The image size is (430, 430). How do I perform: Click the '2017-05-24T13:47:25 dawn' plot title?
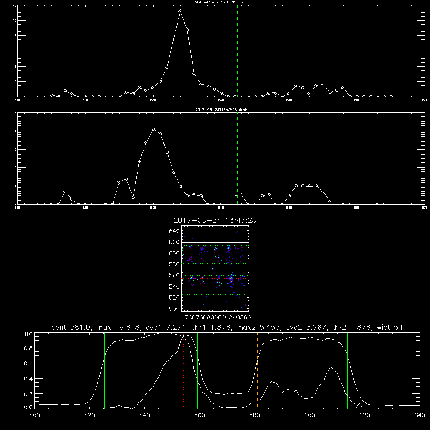point(221,2)
